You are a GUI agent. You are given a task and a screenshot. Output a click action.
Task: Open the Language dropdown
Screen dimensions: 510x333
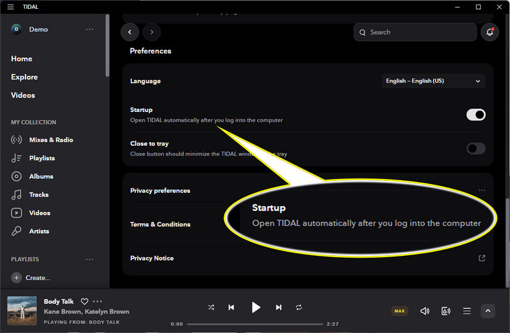(x=433, y=81)
